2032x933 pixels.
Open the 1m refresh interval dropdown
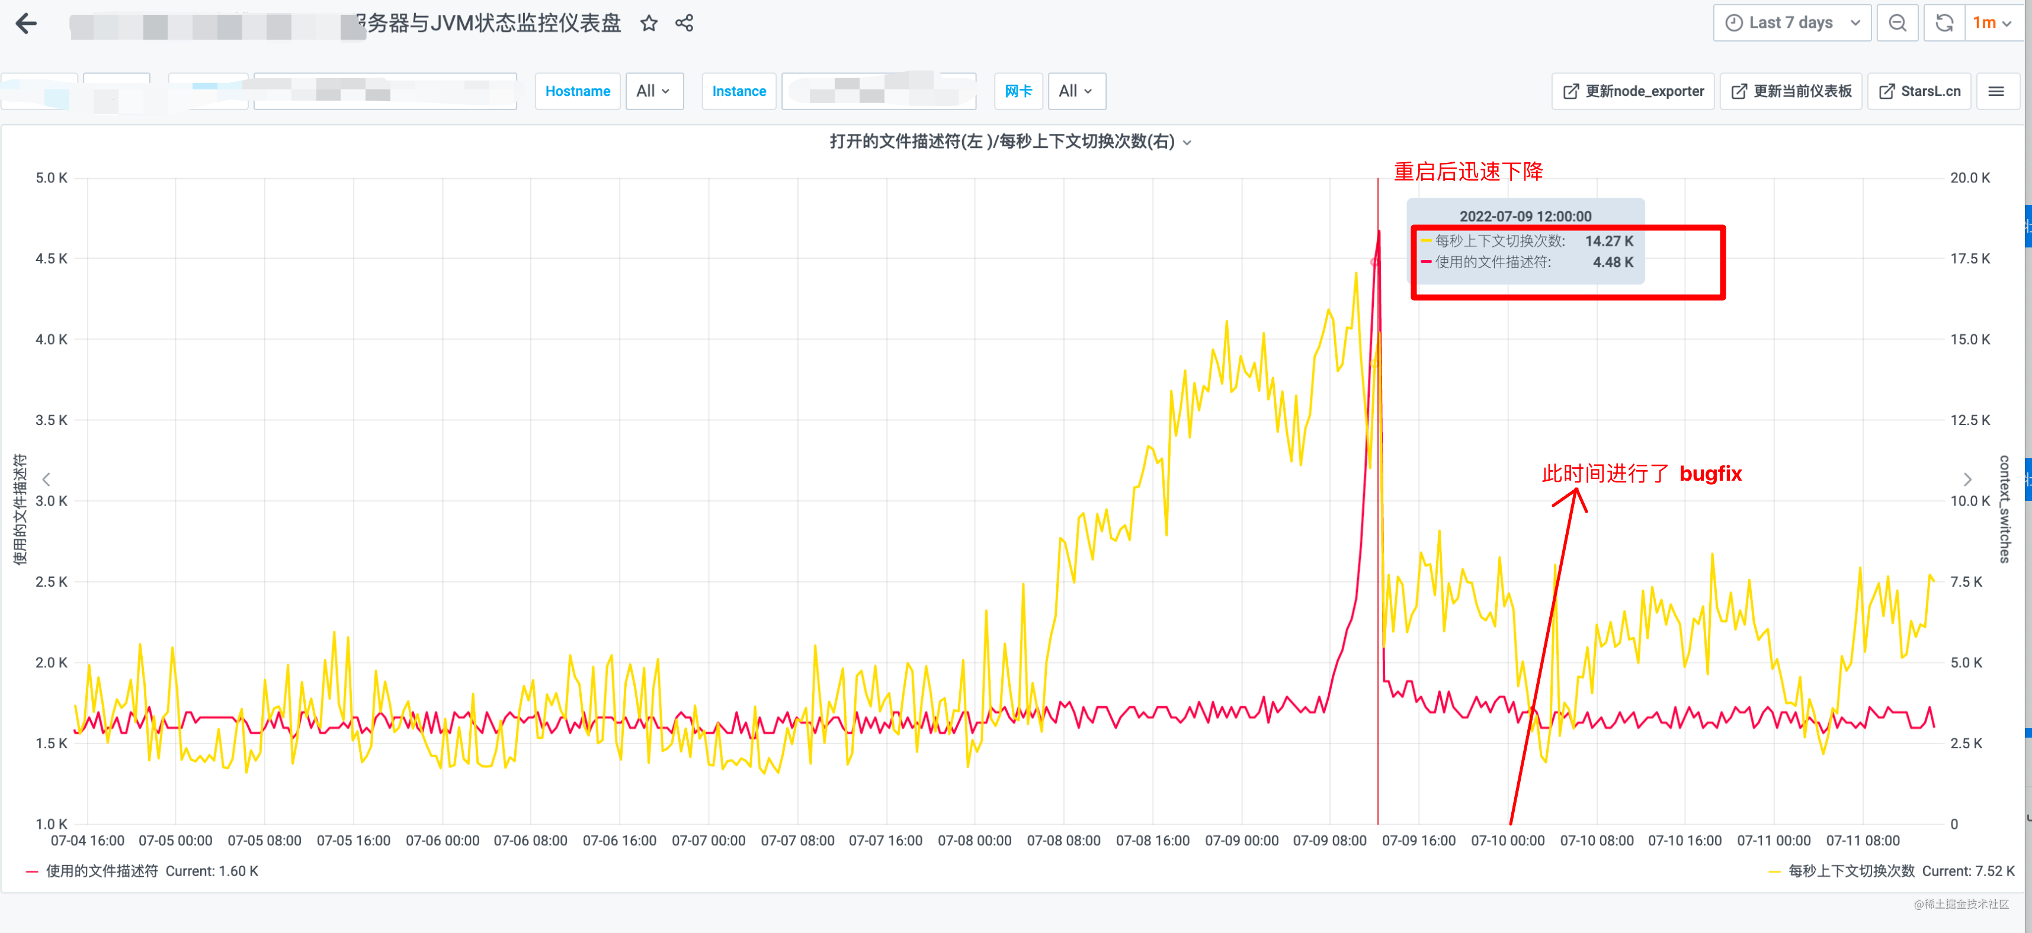point(1992,23)
